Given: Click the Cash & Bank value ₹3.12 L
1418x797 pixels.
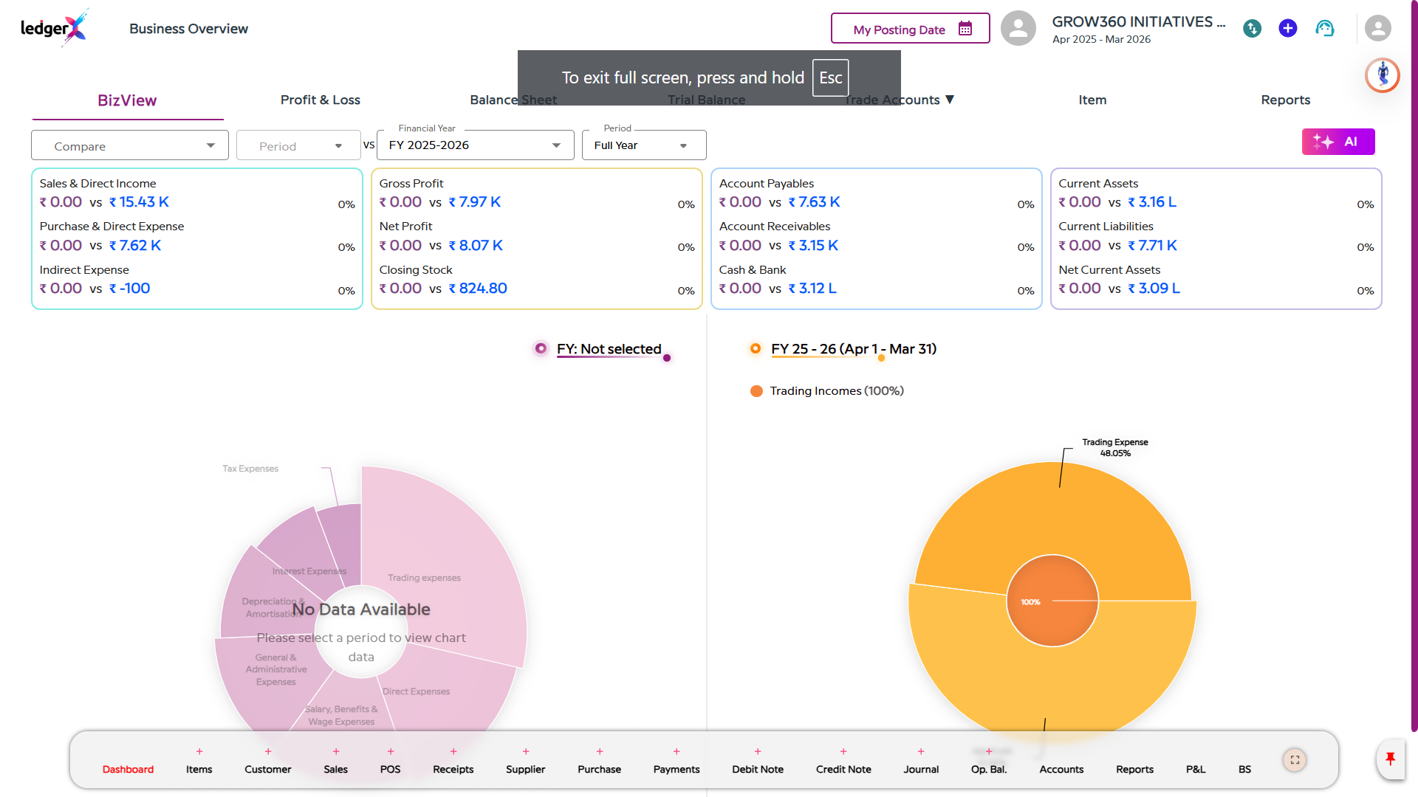Looking at the screenshot, I should (812, 289).
